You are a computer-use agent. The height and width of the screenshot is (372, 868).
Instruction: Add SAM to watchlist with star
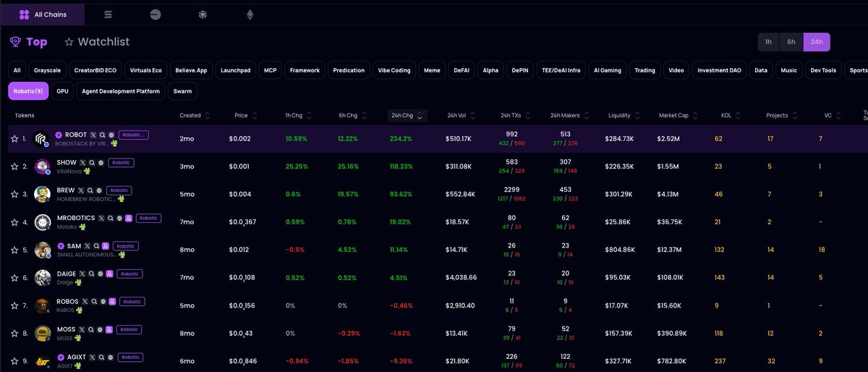coord(14,250)
